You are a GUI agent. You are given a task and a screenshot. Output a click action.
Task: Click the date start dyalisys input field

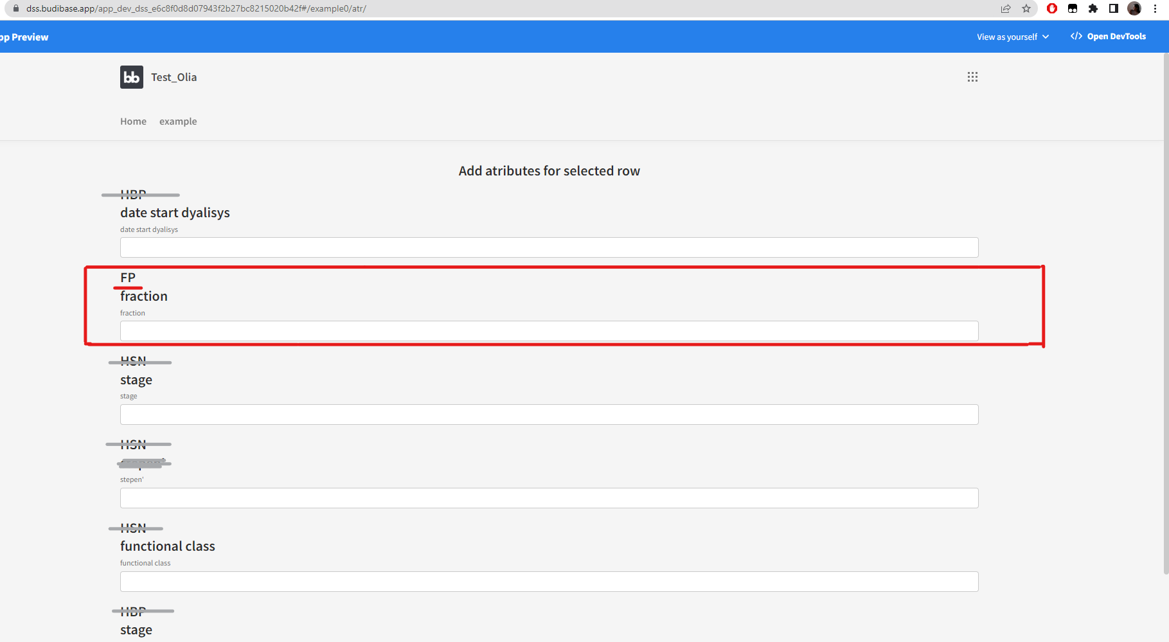click(549, 247)
